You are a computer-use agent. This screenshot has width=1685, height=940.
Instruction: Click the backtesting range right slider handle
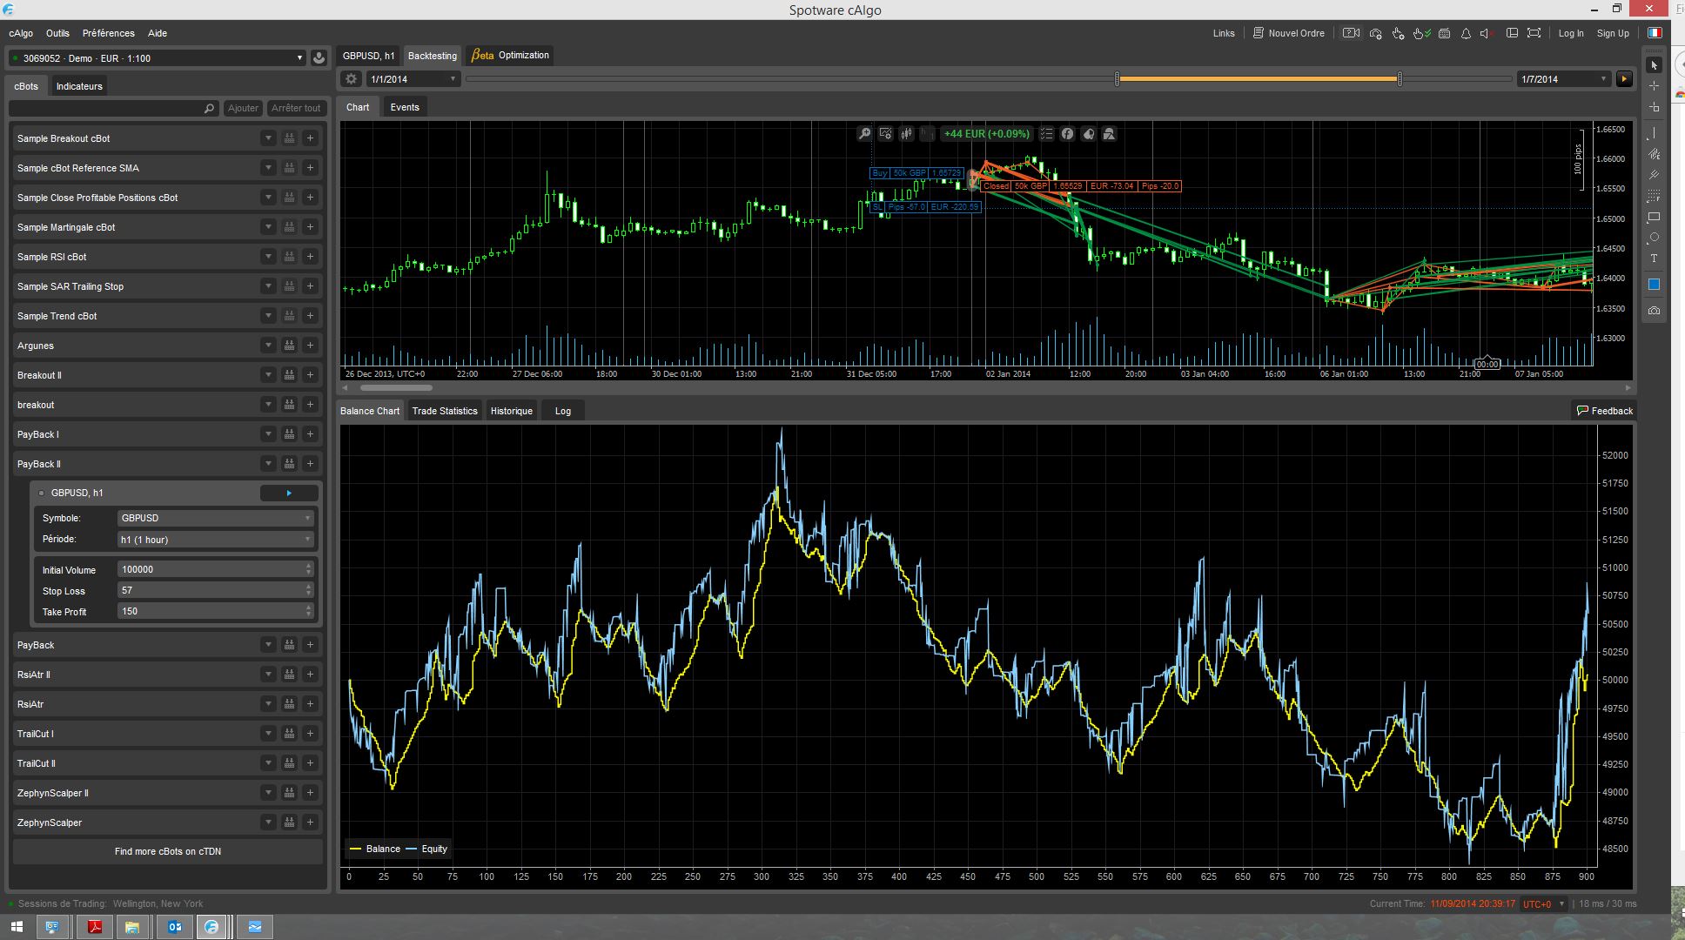coord(1400,79)
